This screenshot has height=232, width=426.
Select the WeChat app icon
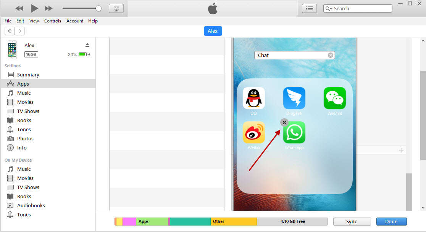coord(335,98)
